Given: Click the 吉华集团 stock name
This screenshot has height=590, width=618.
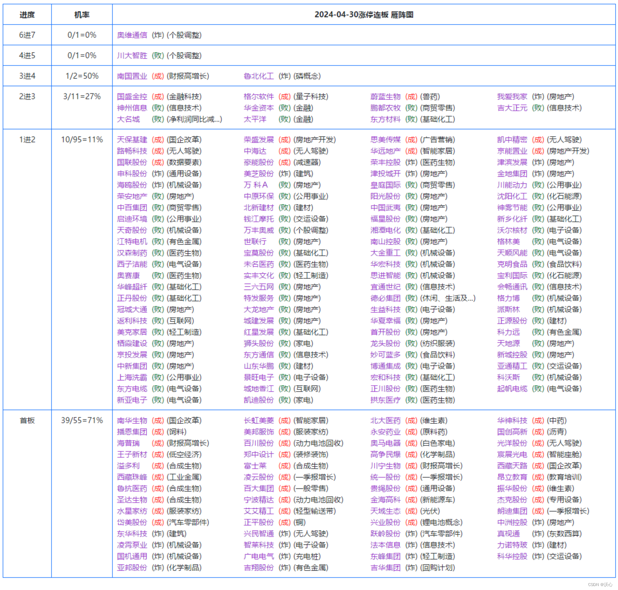Looking at the screenshot, I should click(x=385, y=567).
